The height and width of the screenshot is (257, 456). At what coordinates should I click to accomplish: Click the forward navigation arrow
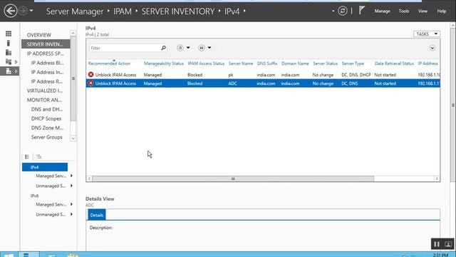[24, 11]
